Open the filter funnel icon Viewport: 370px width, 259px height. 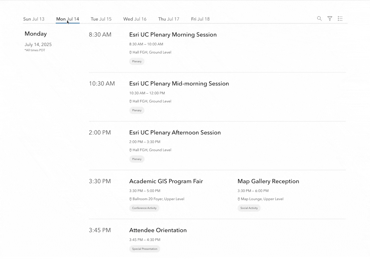tap(330, 18)
